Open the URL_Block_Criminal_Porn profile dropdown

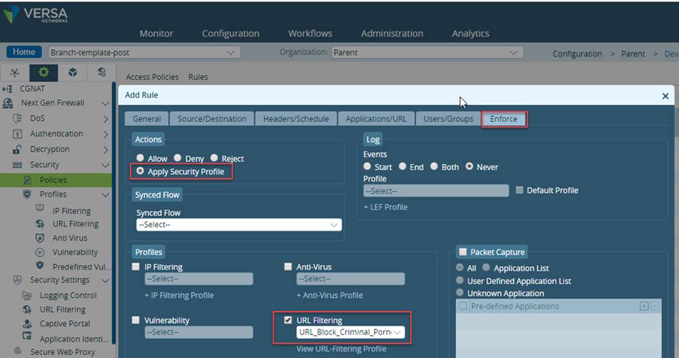click(351, 332)
